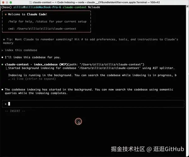Click 'The codebase indexing has started' message

89,91
